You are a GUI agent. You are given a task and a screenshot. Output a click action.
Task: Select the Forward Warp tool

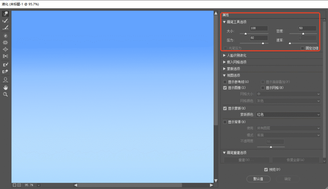pos(5,14)
